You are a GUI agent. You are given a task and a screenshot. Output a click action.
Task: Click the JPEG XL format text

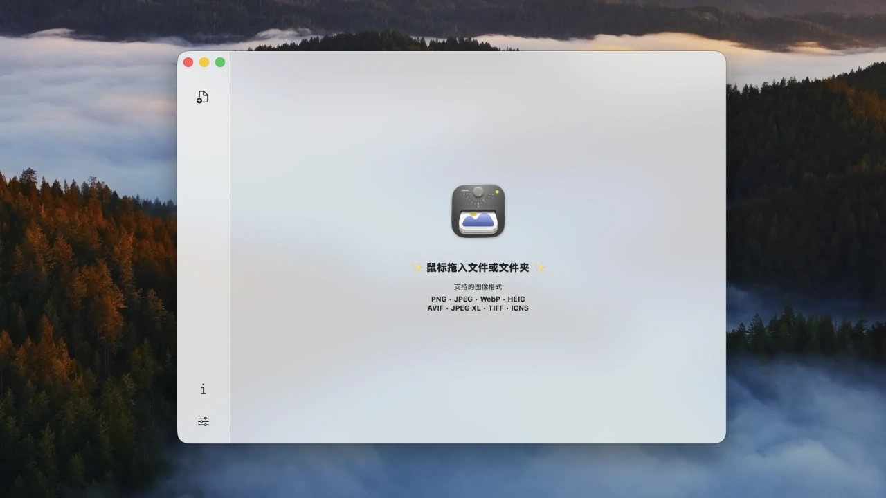(x=466, y=308)
